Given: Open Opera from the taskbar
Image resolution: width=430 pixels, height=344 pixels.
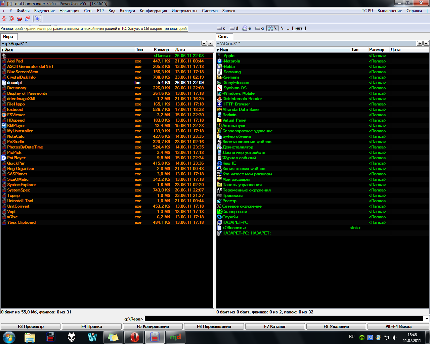Looking at the screenshot, I should click(x=134, y=337).
